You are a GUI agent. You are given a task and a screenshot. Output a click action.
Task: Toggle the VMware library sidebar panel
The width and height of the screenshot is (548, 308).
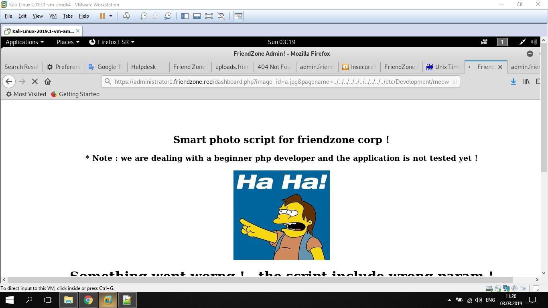coord(185,16)
